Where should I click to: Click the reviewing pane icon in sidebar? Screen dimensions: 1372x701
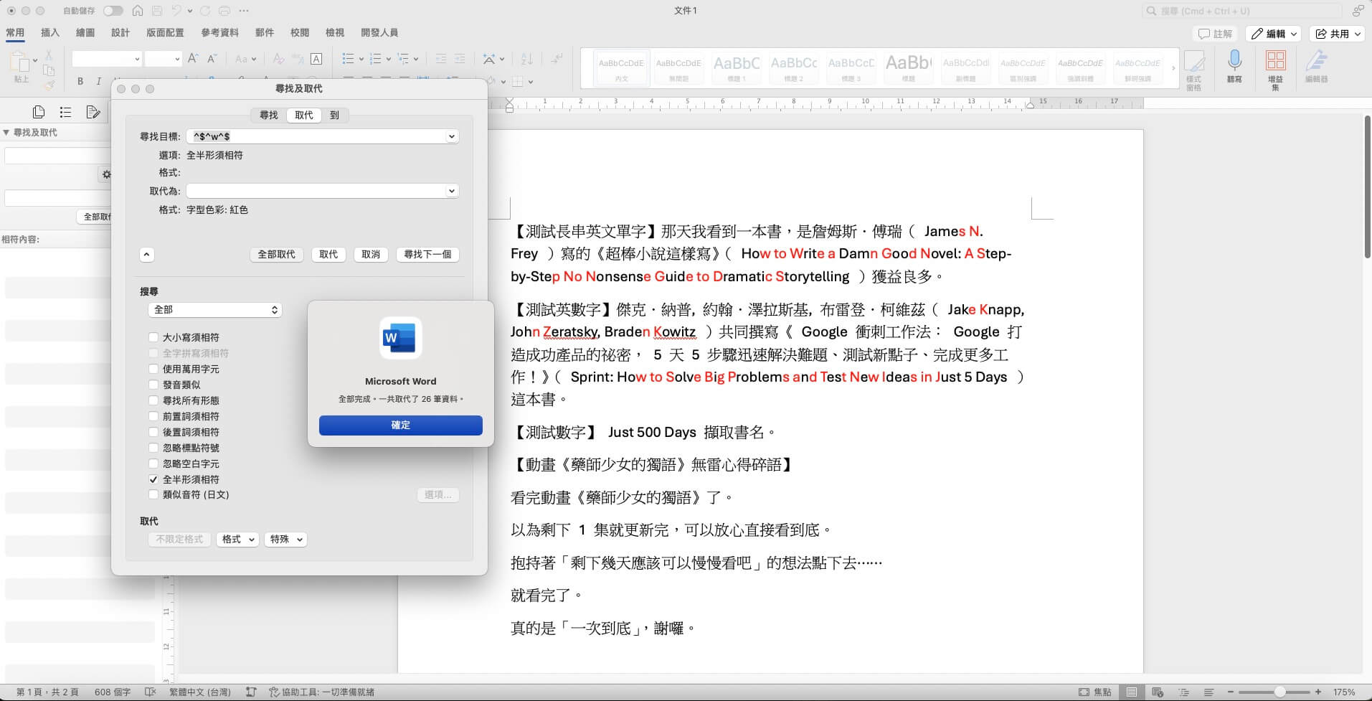pyautogui.click(x=93, y=112)
